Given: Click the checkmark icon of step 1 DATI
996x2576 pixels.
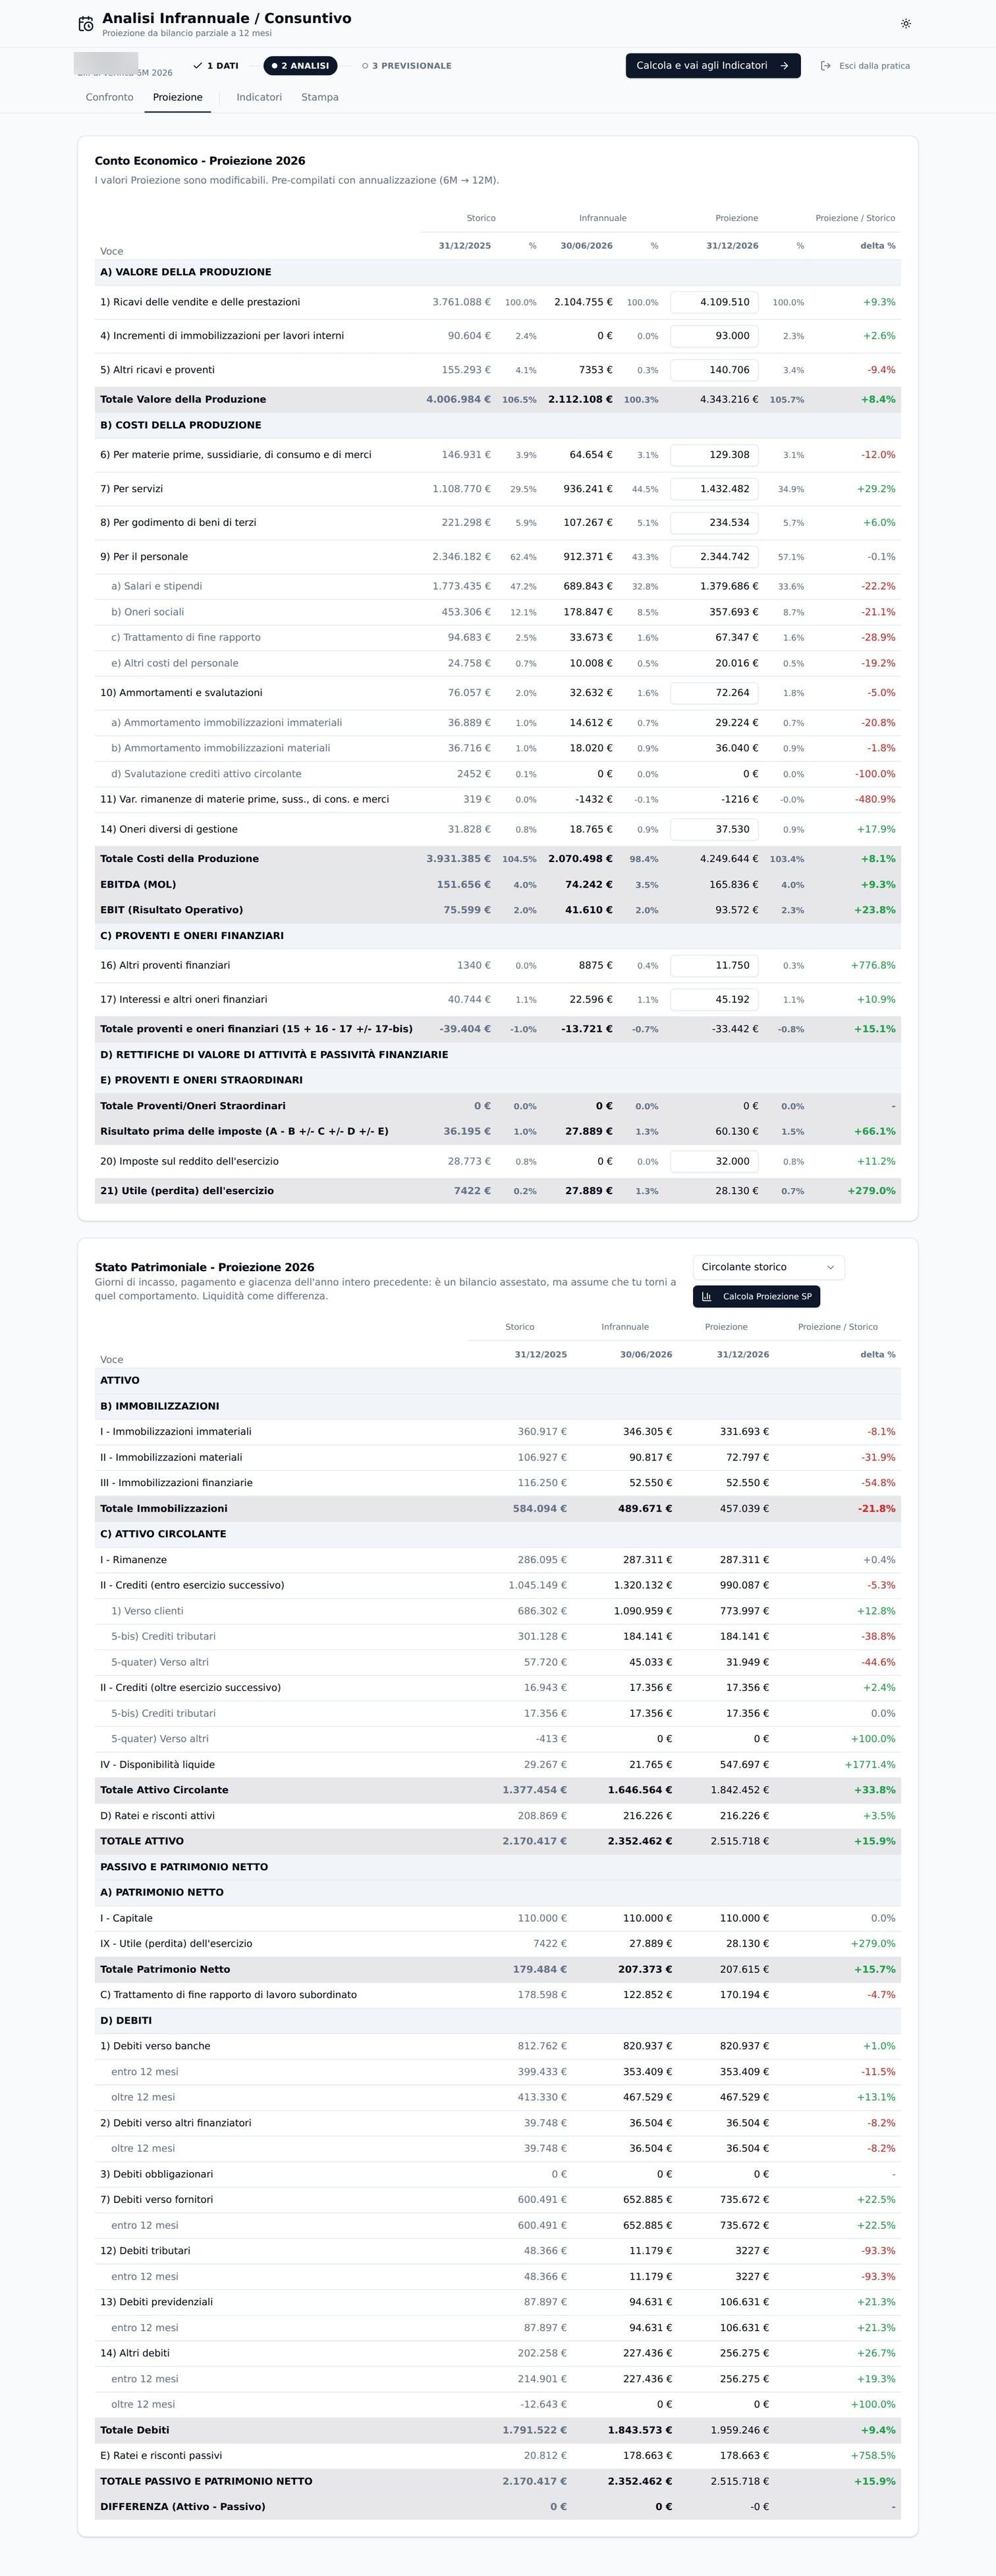Looking at the screenshot, I should pyautogui.click(x=198, y=66).
